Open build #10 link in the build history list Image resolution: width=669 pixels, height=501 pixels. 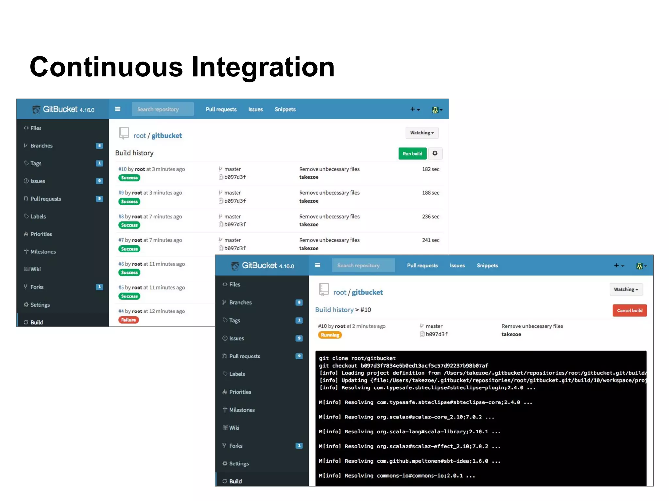pyautogui.click(x=122, y=169)
